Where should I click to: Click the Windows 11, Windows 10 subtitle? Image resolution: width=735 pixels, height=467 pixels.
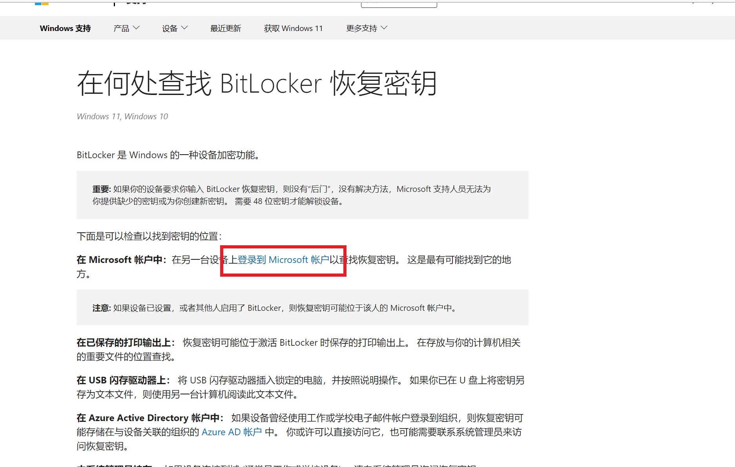(122, 117)
